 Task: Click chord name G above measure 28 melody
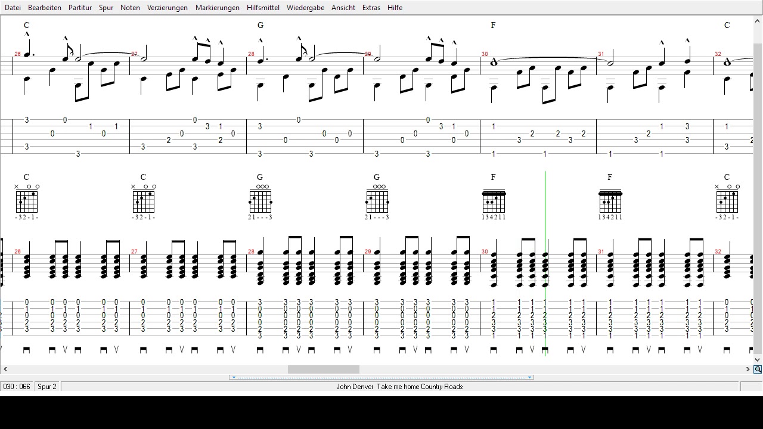click(x=260, y=25)
